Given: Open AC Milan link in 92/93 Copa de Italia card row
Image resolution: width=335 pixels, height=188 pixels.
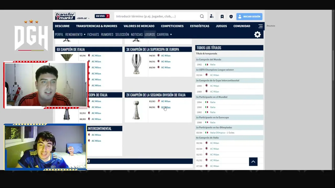Looking at the screenshot, I should coord(96,113).
